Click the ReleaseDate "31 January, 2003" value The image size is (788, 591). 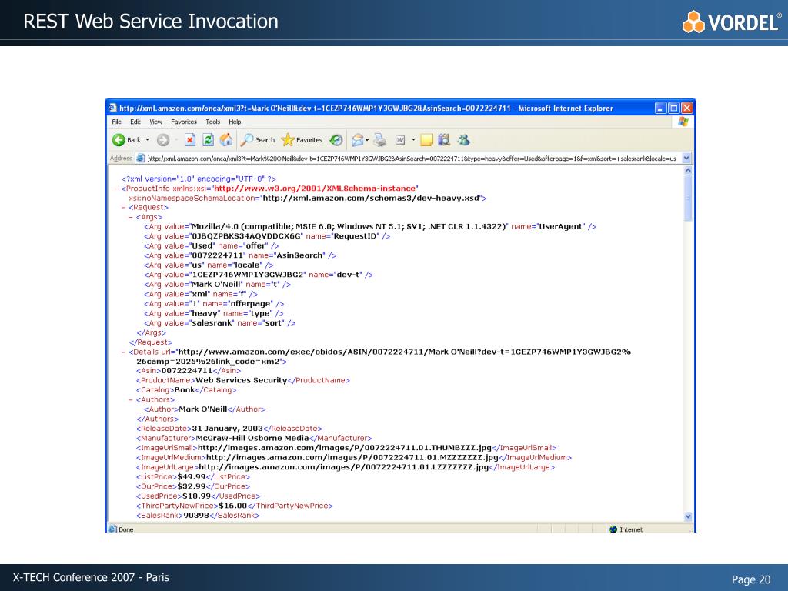(228, 429)
